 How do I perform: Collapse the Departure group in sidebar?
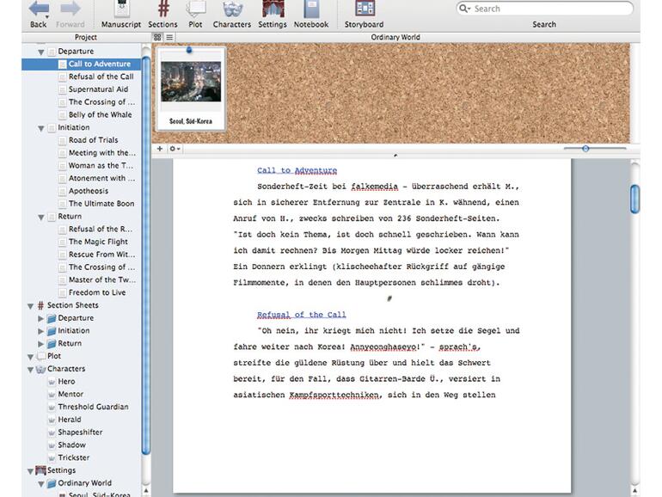40,52
